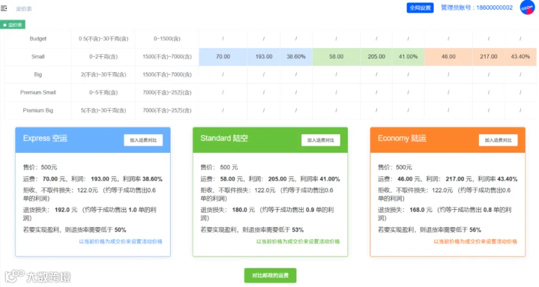Set activity price link in Economy card
Screen dimensions: 539x287
476,241
